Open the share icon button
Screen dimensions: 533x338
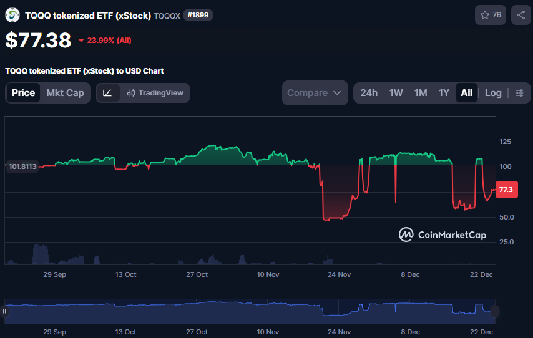521,15
